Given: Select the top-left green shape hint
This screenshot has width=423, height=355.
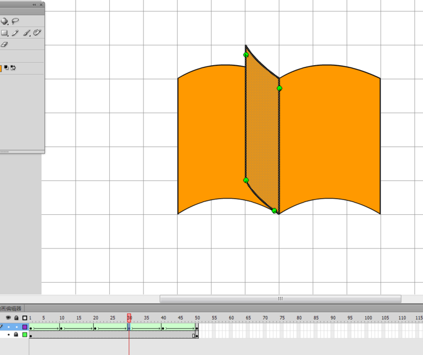Looking at the screenshot, I should (x=246, y=55).
